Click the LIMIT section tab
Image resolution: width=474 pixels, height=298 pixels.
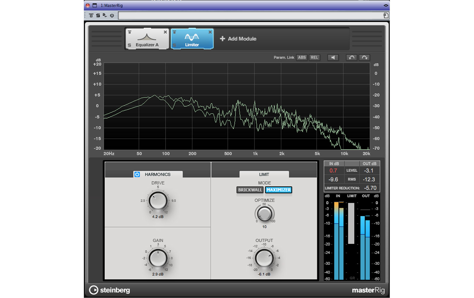264,174
